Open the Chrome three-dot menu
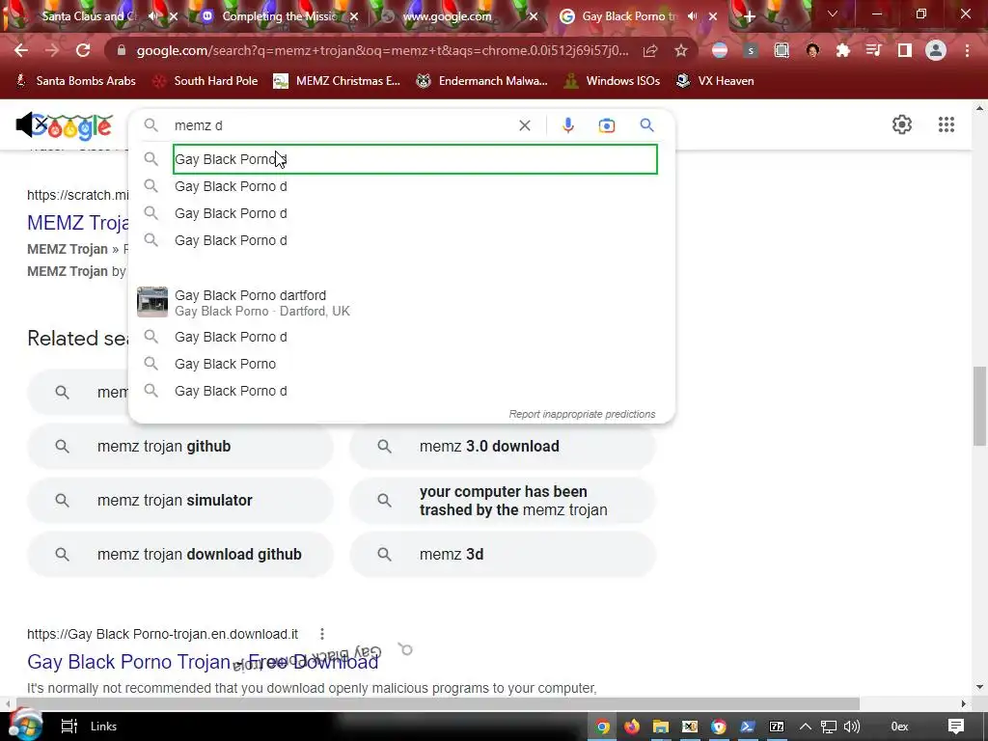Viewport: 988px width, 741px height. (x=967, y=50)
